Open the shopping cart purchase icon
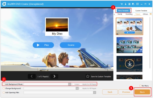153x98 pixels. coord(122,4)
